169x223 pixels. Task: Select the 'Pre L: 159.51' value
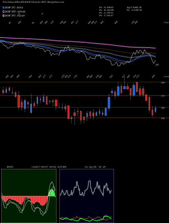(106, 13)
